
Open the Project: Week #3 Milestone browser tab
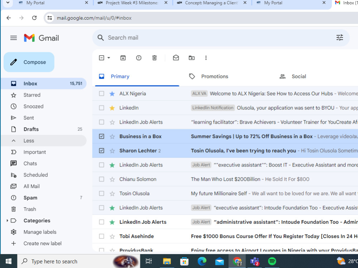pyautogui.click(x=132, y=3)
